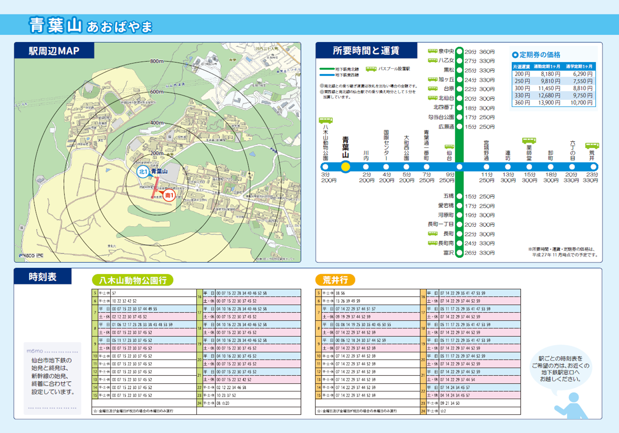Click the 長町一丁目 station name
This screenshot has height=433, width=619.
440,224
